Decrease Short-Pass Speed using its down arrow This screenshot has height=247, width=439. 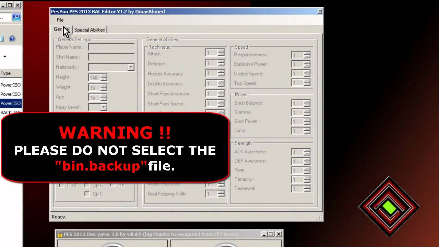click(221, 105)
